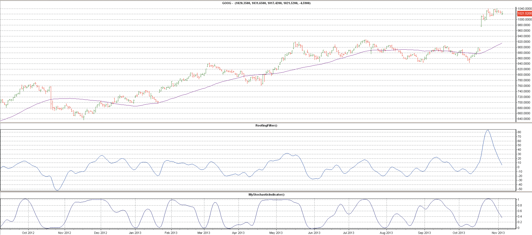Click the 940.0000 price axis label

tap(524, 36)
